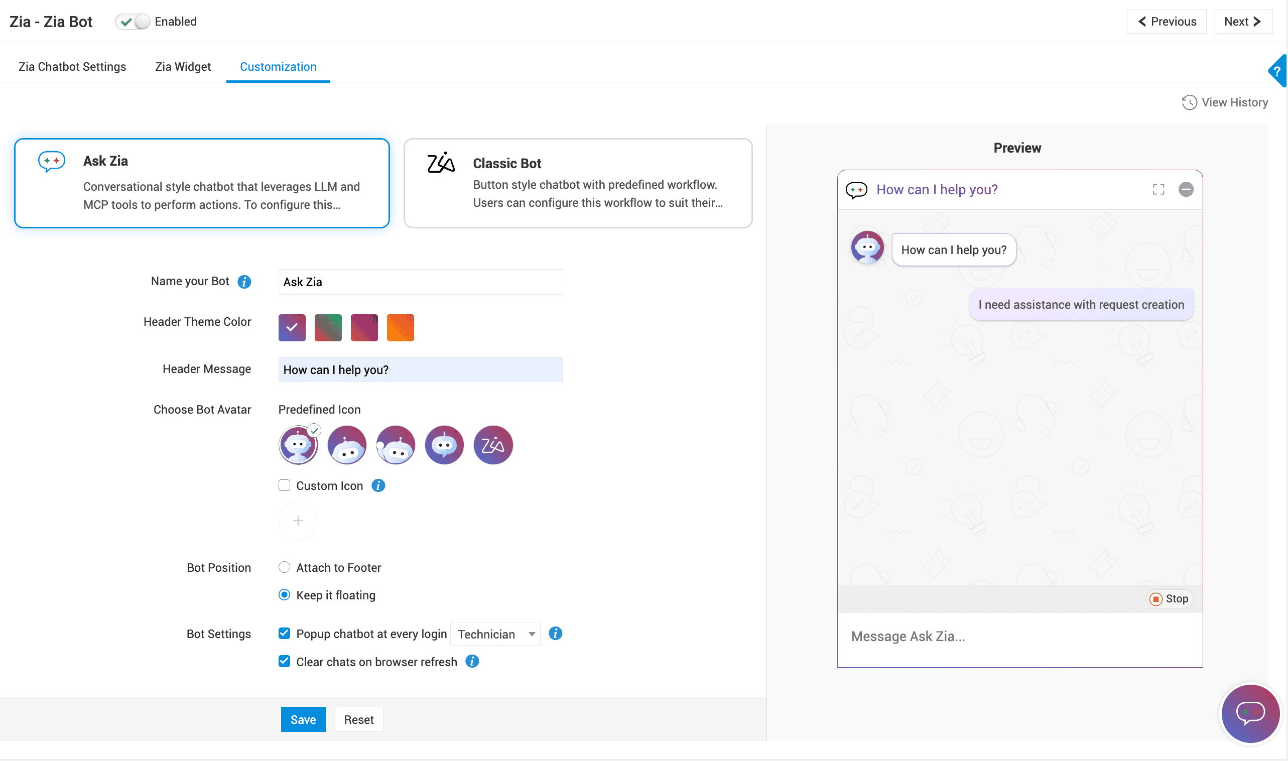Viewport: 1288px width, 761px height.
Task: Expand the preview chat to fullscreen
Action: 1158,189
